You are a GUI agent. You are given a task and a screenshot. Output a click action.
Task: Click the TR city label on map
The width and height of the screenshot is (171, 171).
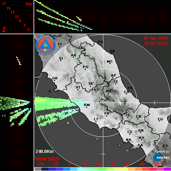pos(91,84)
